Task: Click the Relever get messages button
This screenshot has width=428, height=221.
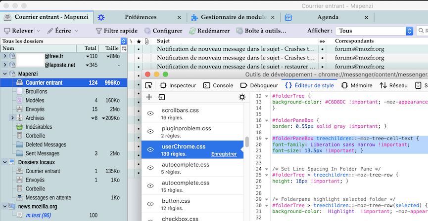Action: (19, 31)
